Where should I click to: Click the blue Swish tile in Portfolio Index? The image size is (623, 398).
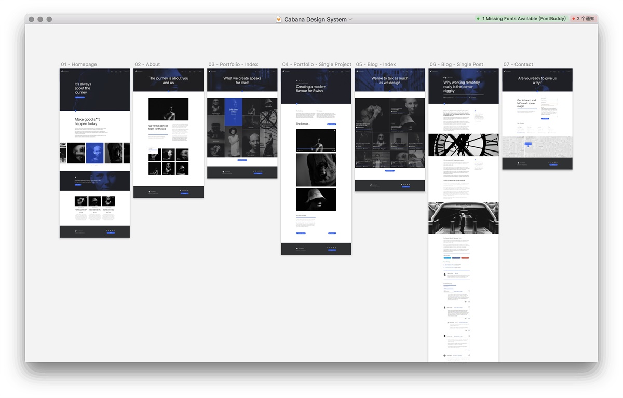click(234, 112)
